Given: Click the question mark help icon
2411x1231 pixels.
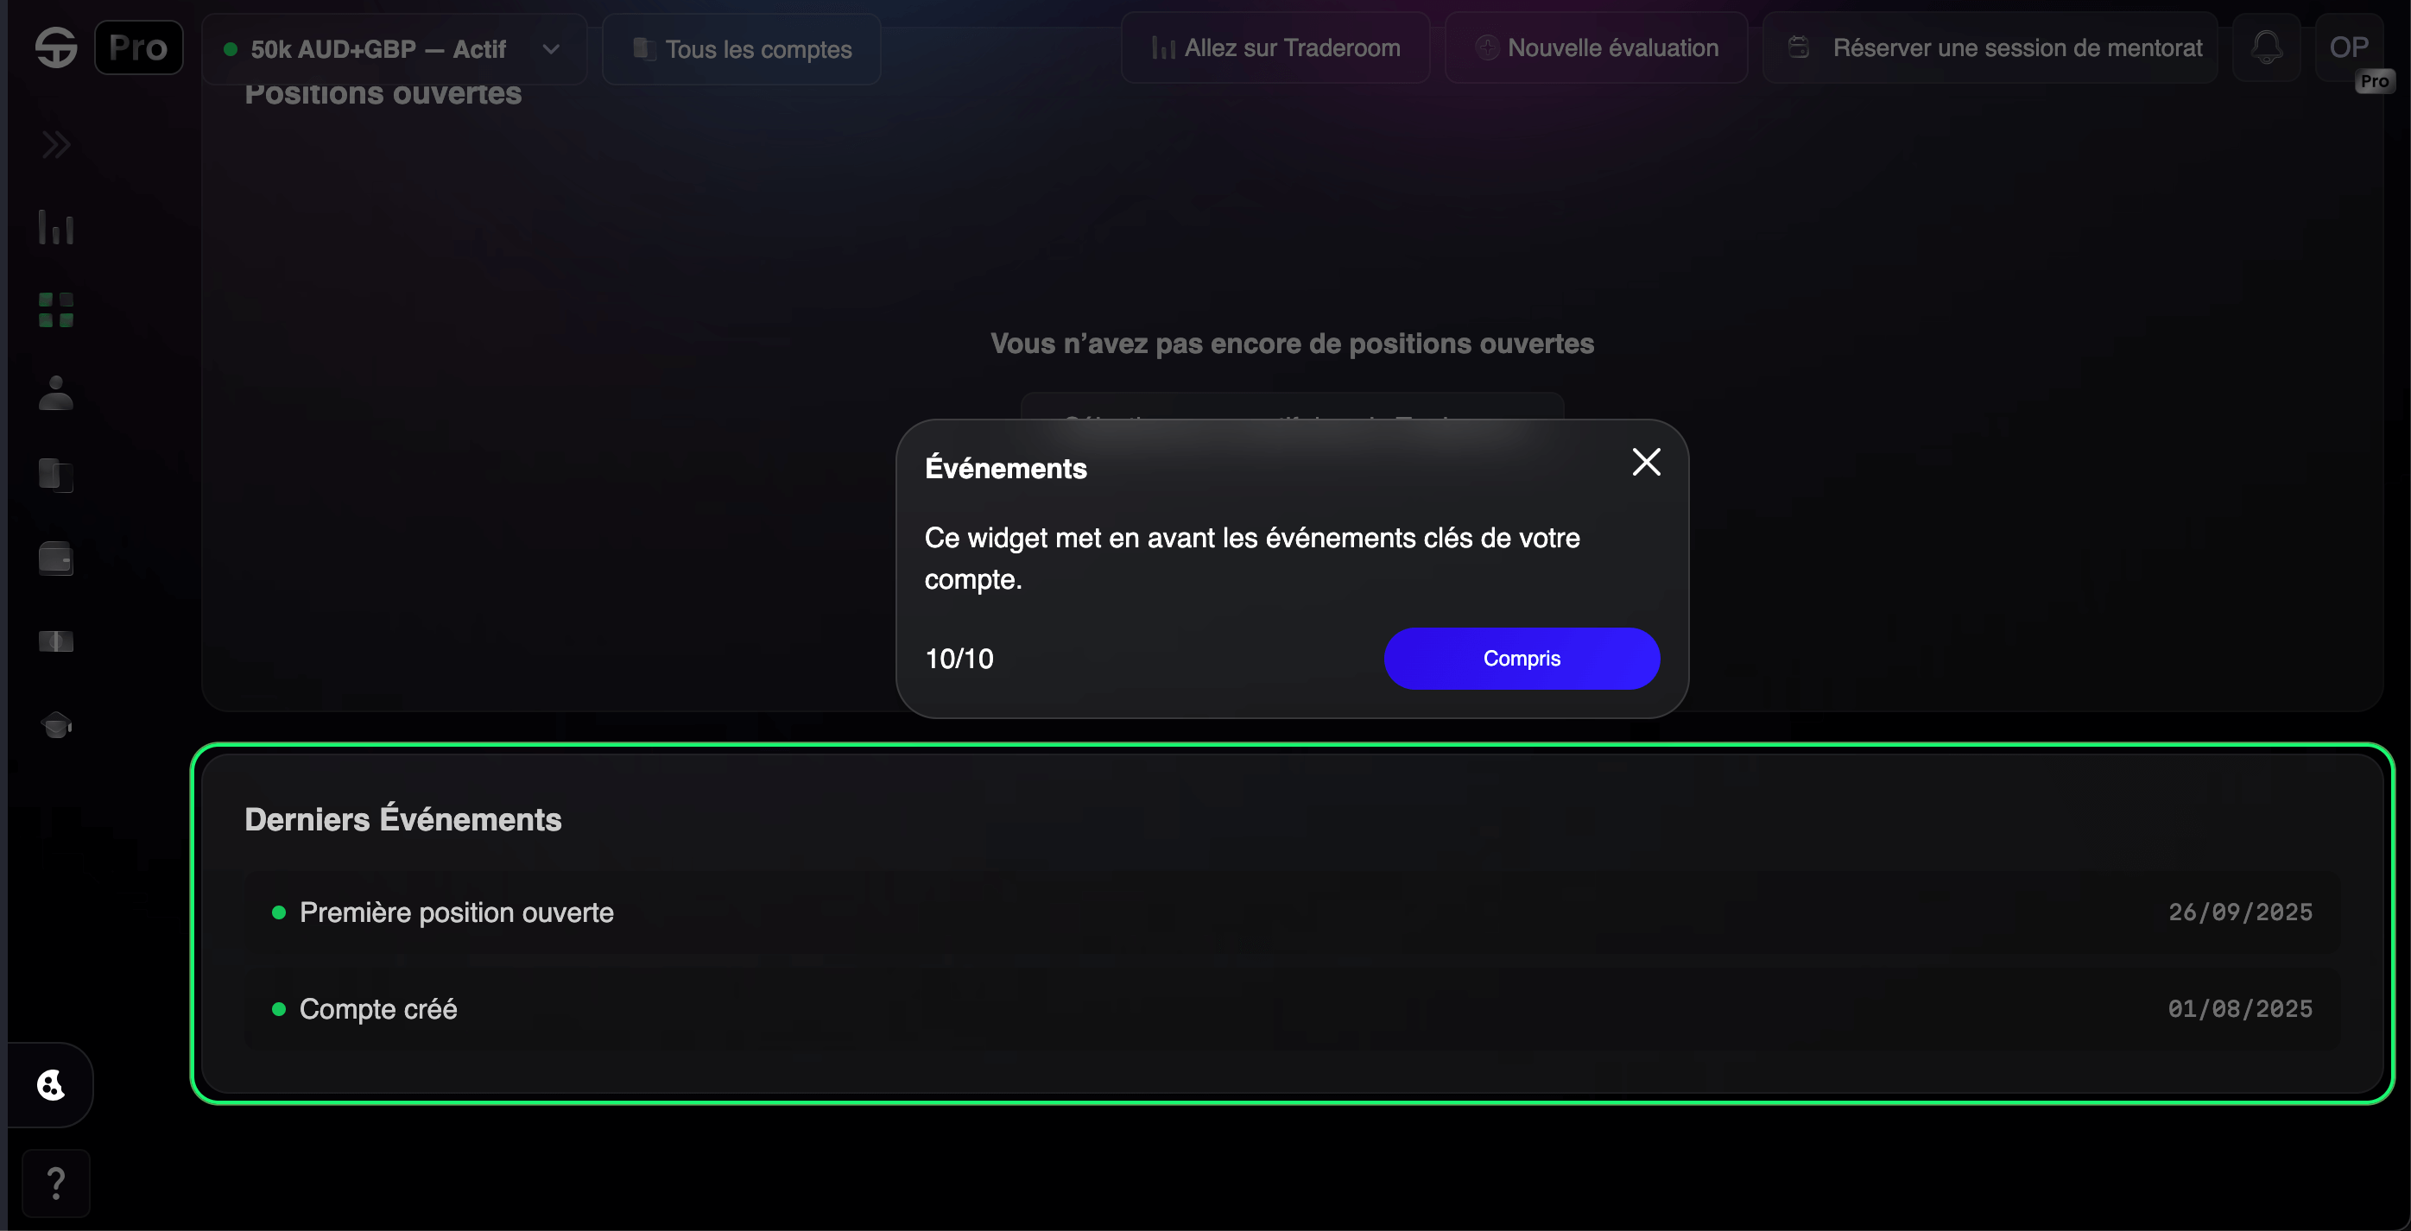Looking at the screenshot, I should (56, 1184).
